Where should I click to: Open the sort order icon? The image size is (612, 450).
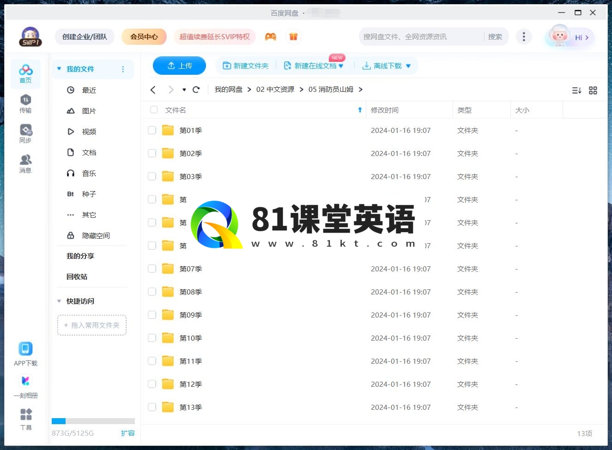click(576, 90)
